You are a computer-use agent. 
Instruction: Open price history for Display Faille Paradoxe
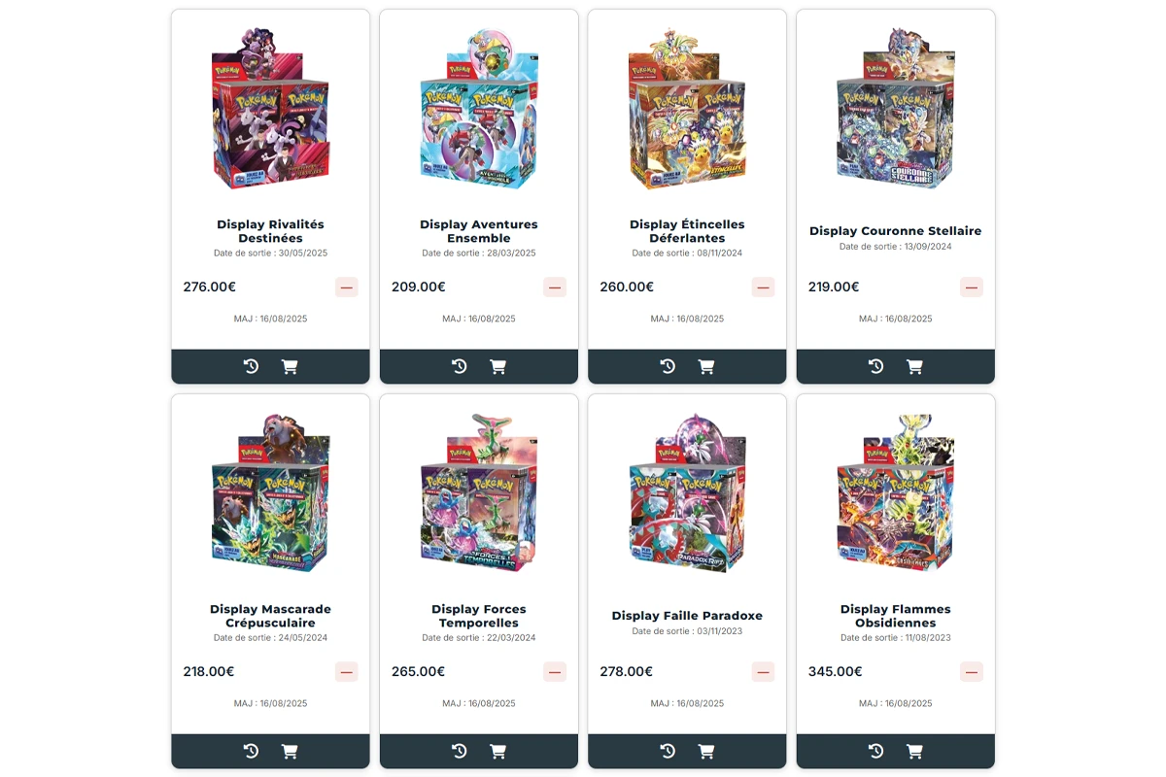point(668,751)
